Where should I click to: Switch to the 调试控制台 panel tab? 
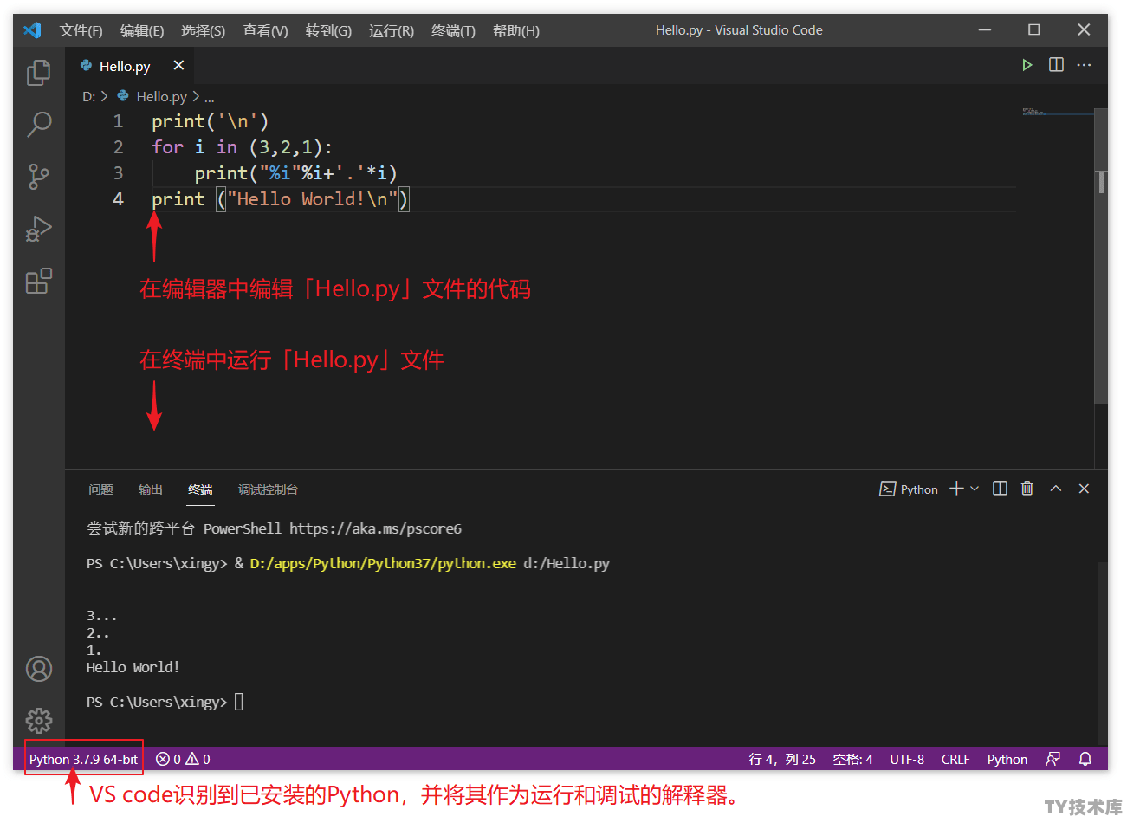tap(268, 489)
